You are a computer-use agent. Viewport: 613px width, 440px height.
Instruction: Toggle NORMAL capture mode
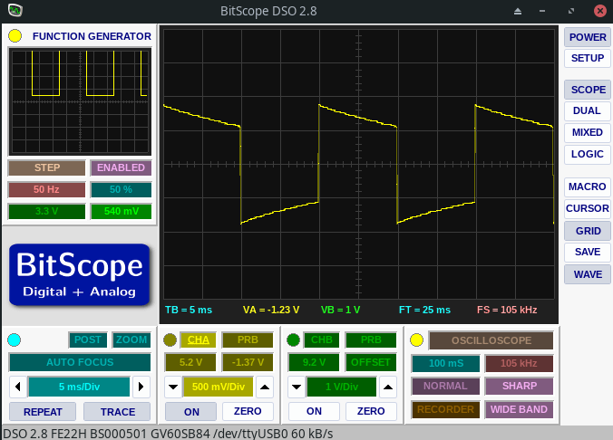(x=445, y=386)
